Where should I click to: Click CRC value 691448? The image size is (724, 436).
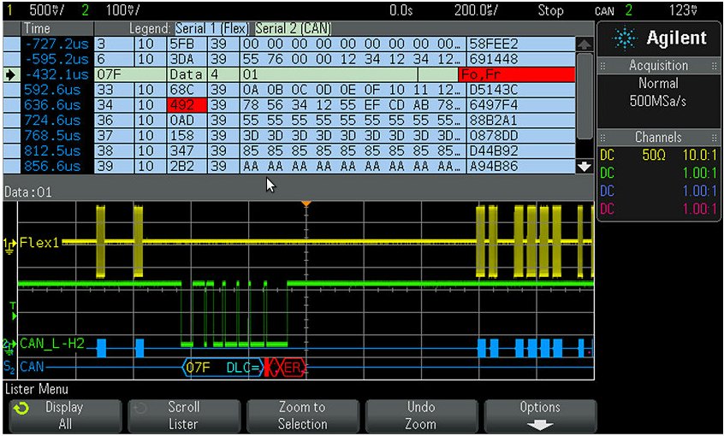(494, 60)
